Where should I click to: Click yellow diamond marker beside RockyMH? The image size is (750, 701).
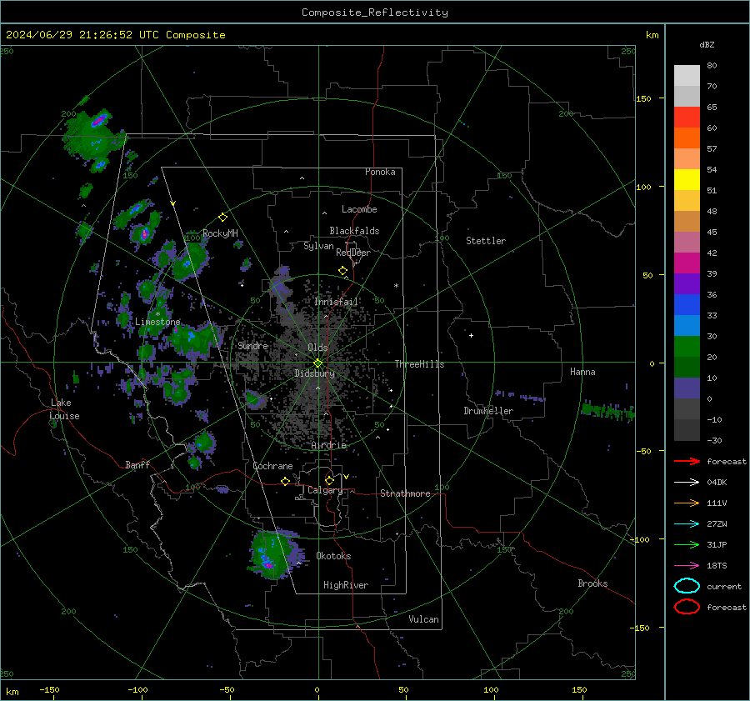222,218
